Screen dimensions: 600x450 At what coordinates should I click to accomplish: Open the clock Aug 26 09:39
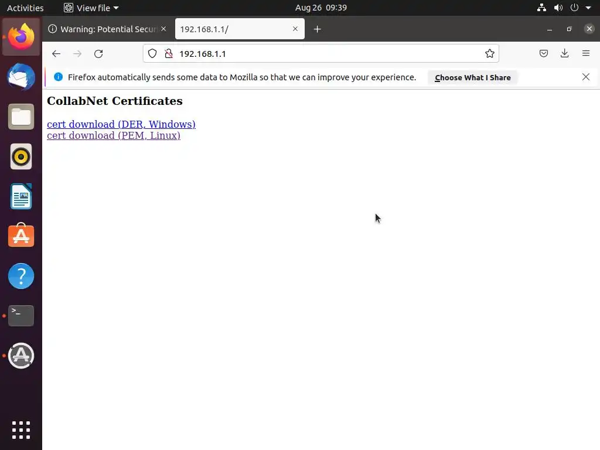click(321, 8)
